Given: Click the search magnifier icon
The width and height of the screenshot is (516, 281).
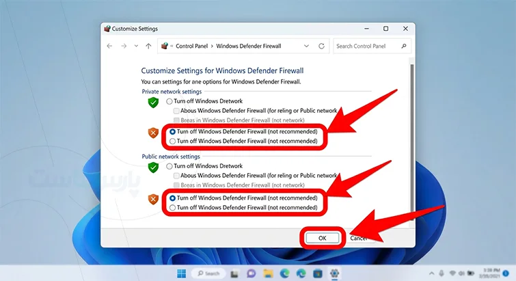Looking at the screenshot, I should (x=404, y=46).
